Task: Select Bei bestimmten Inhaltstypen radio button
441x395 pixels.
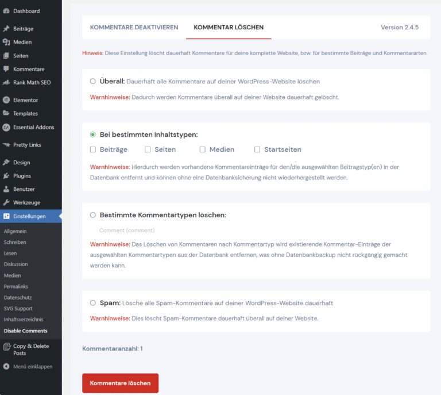Action: tap(93, 135)
